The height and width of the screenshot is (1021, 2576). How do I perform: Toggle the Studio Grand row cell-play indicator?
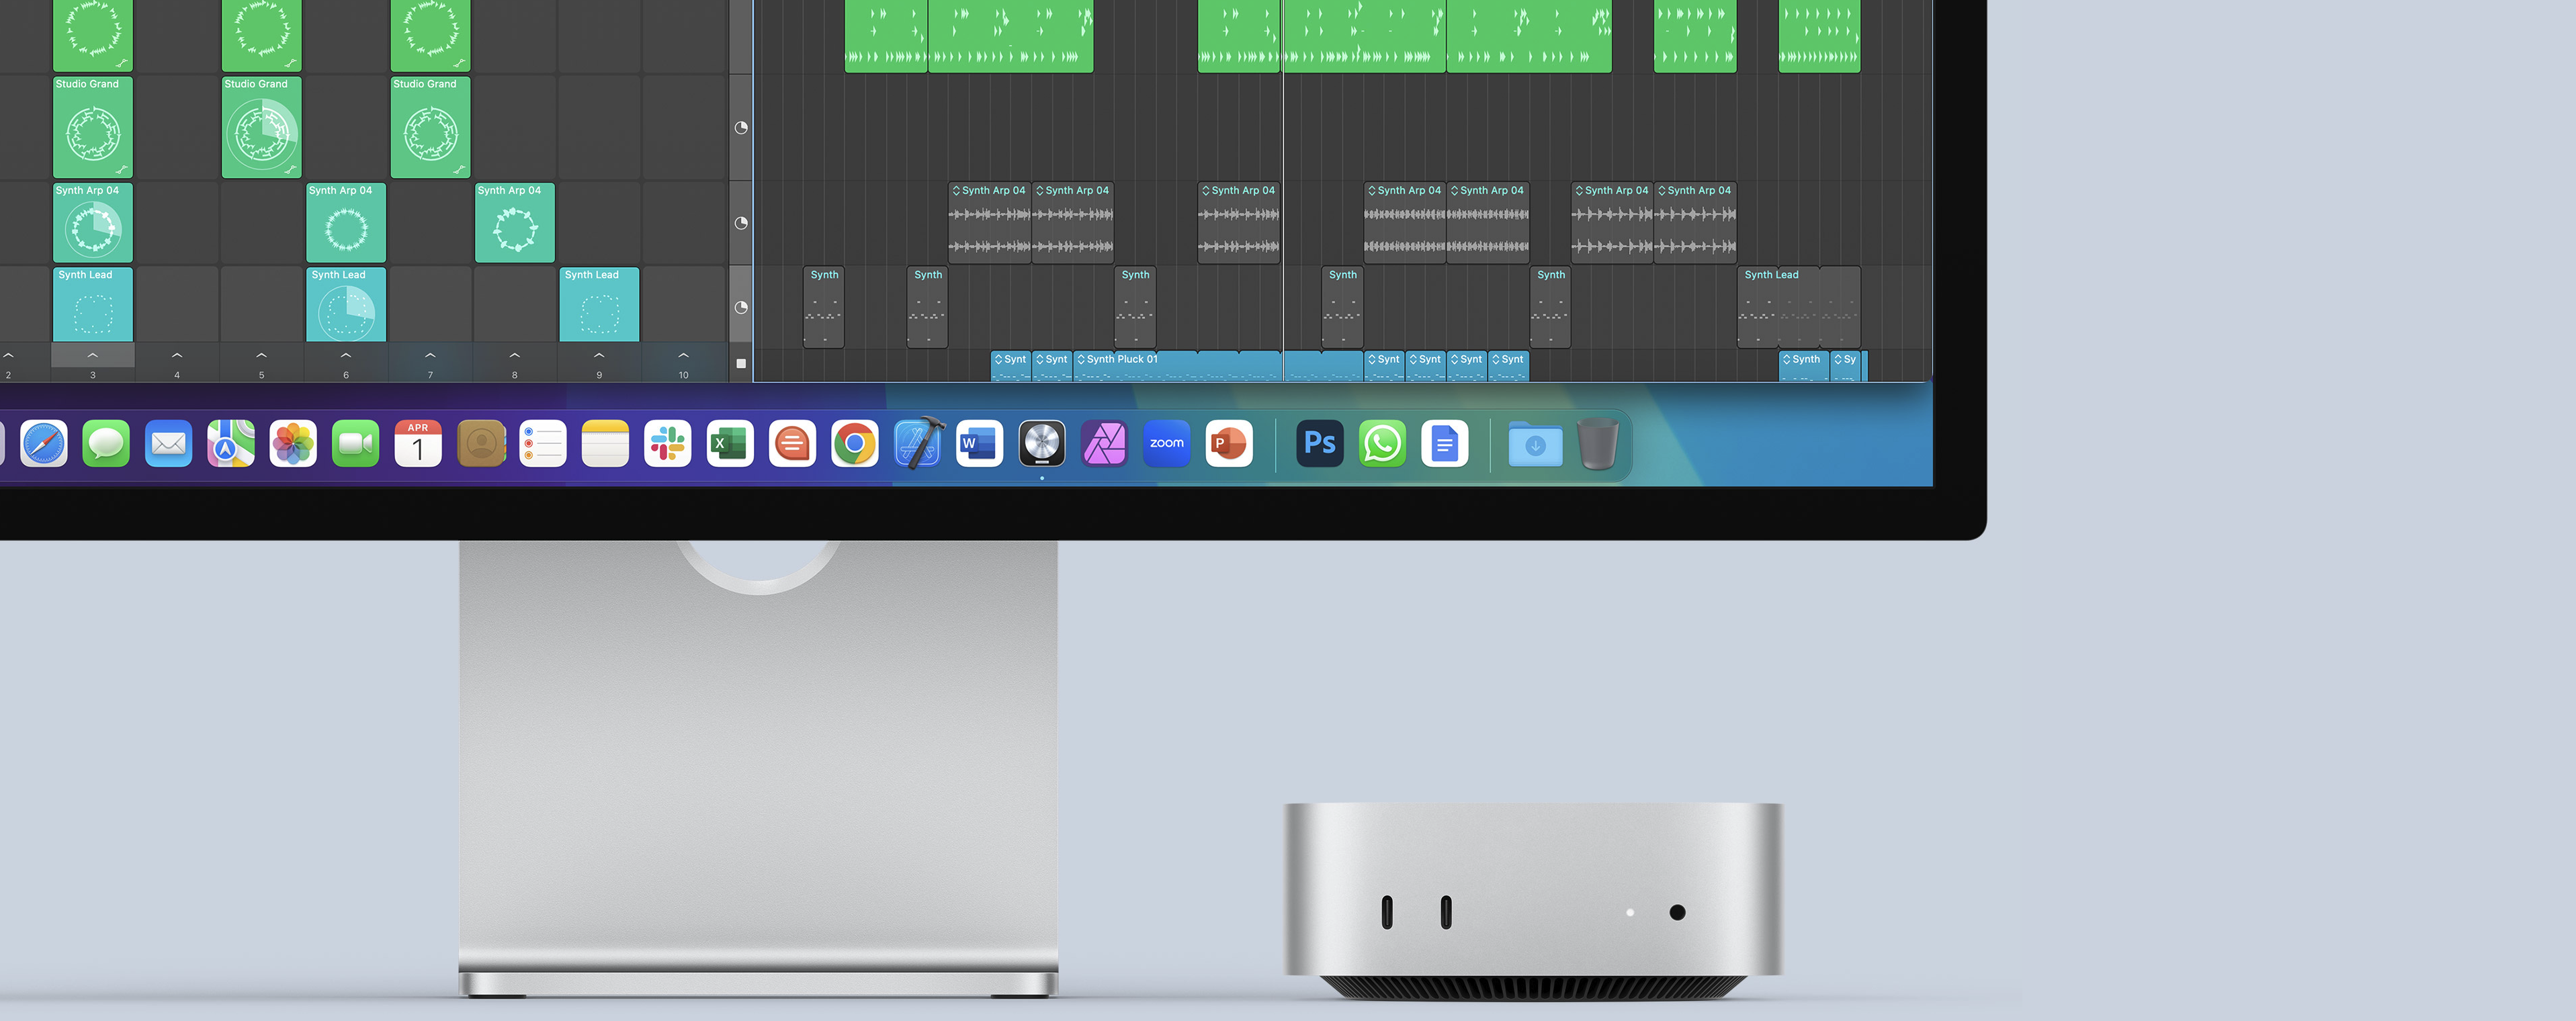[x=741, y=128]
